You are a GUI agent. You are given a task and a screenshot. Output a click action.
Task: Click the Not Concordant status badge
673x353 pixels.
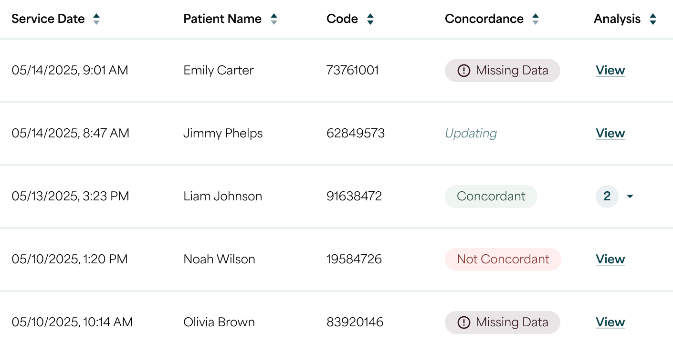click(x=503, y=260)
